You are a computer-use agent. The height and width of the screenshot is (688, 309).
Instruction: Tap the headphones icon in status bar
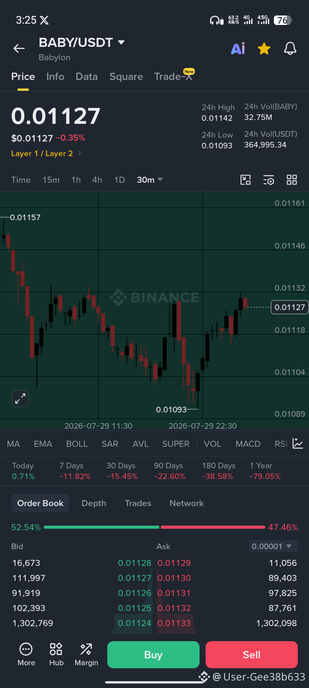pos(216,20)
